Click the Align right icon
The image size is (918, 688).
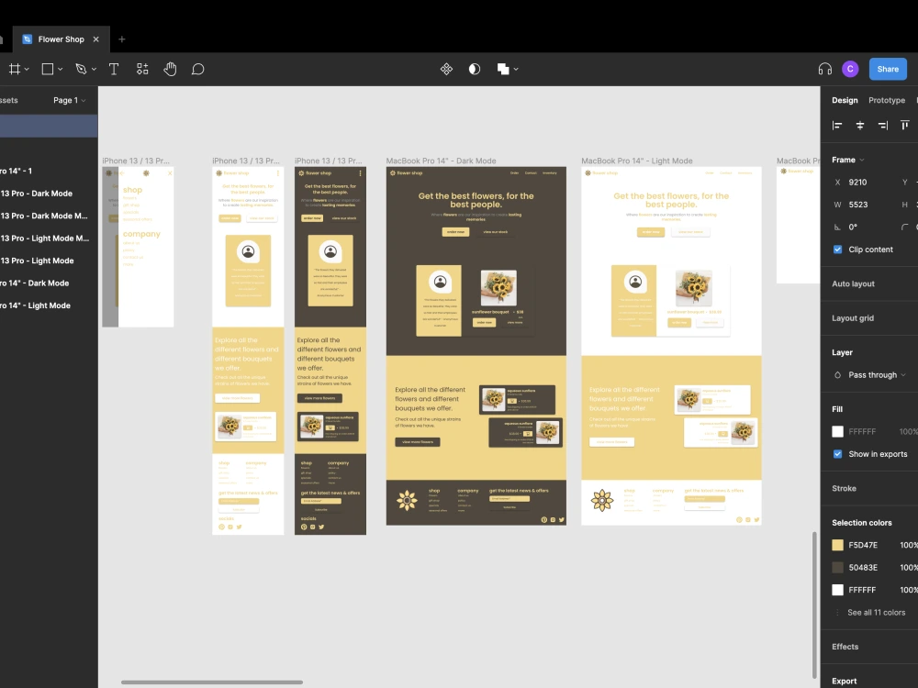(x=883, y=125)
